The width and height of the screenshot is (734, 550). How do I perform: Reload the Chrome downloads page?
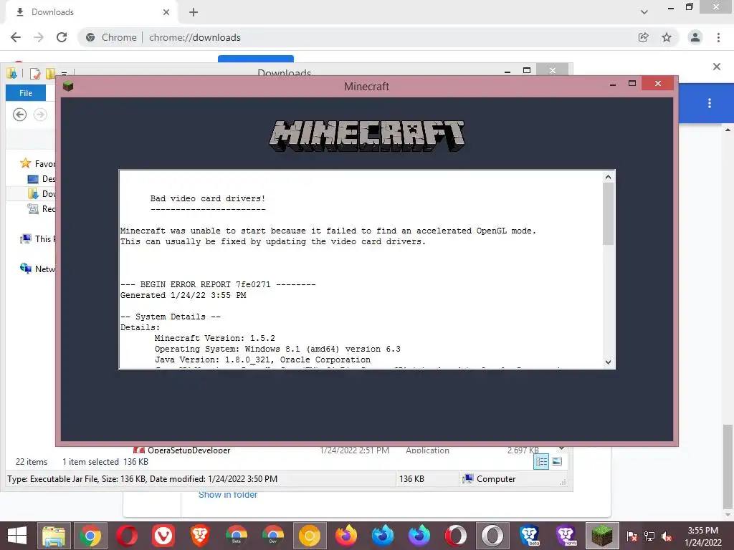[62, 37]
